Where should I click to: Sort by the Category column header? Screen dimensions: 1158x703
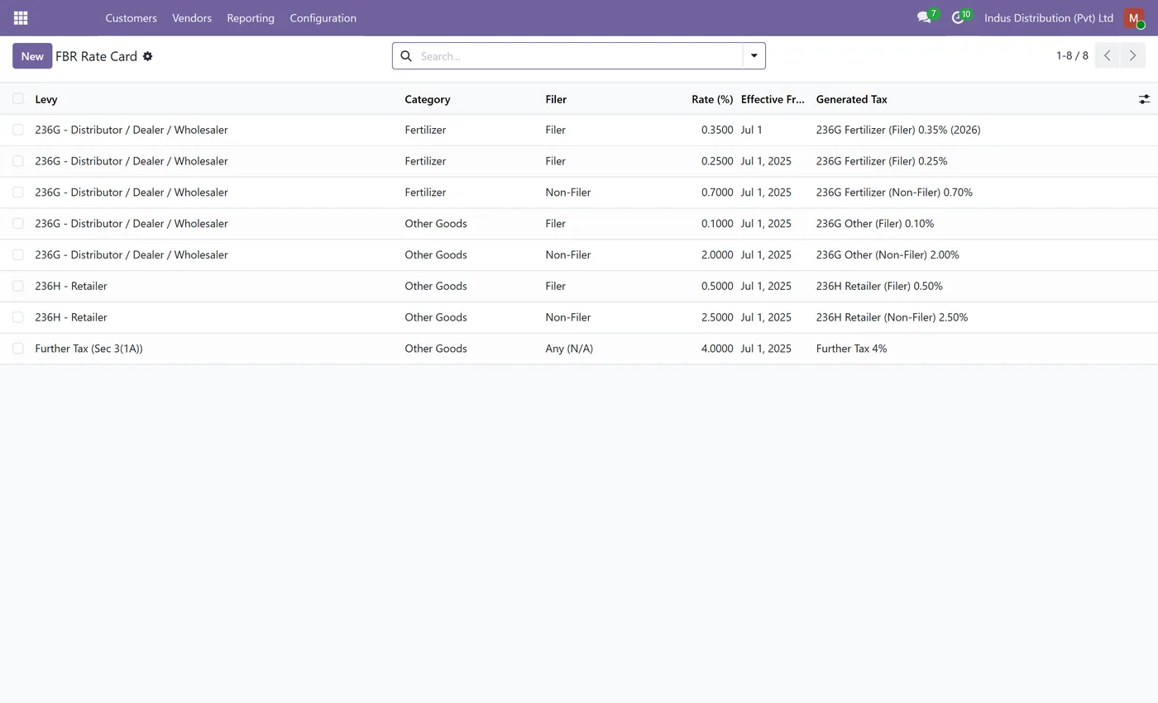[428, 99]
